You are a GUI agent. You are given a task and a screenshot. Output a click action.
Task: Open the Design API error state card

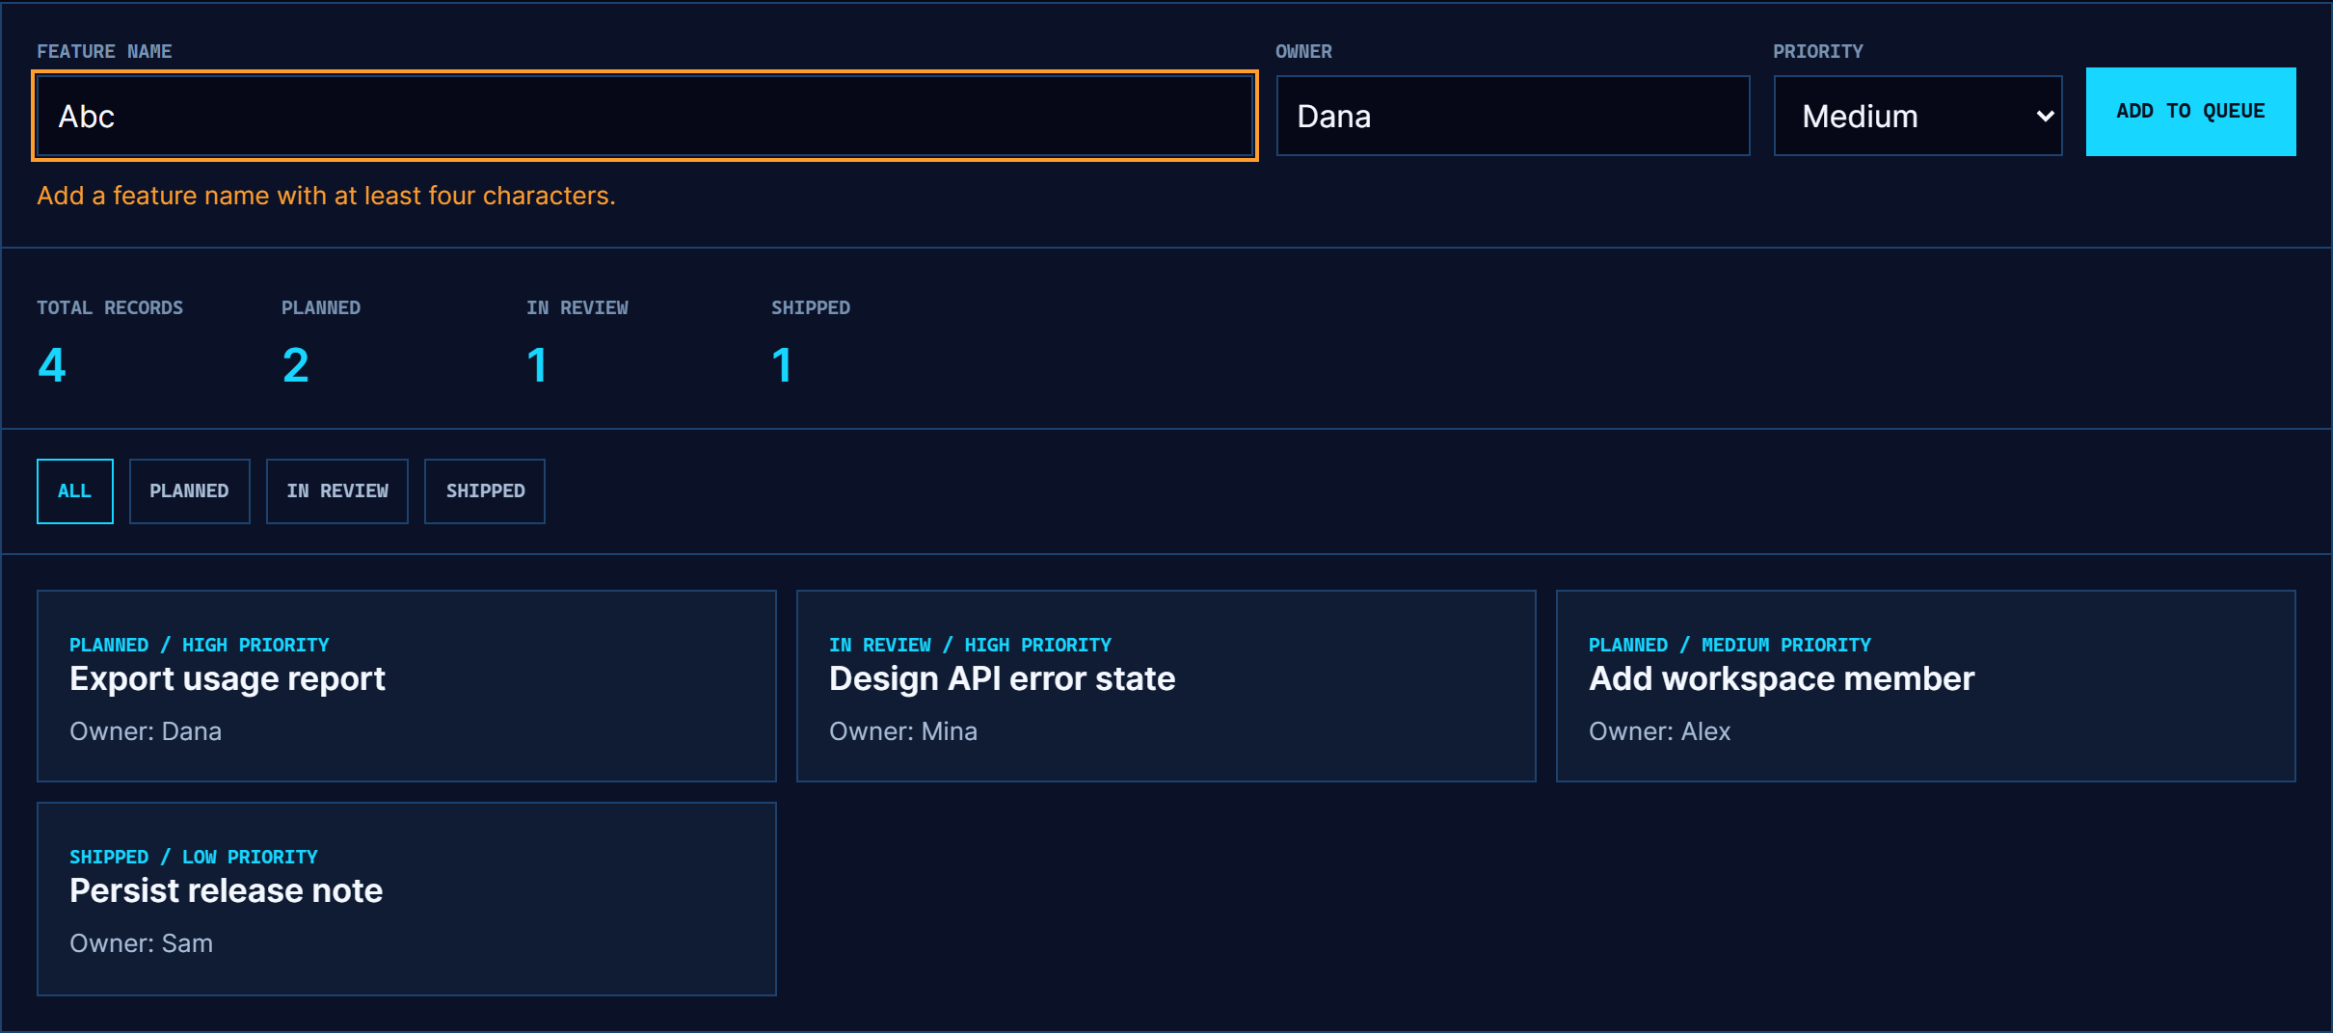pyautogui.click(x=1166, y=686)
